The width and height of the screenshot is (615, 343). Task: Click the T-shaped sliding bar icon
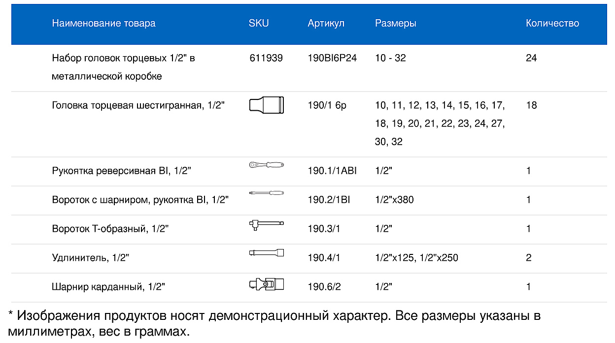267,225
